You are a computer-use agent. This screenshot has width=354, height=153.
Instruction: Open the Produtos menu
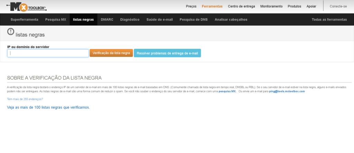click(294, 6)
